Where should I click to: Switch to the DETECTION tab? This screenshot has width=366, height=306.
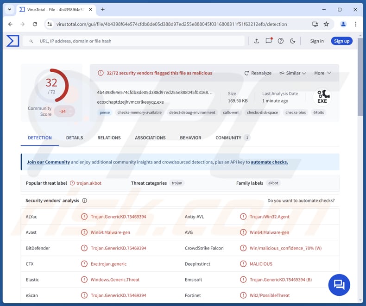(x=40, y=138)
